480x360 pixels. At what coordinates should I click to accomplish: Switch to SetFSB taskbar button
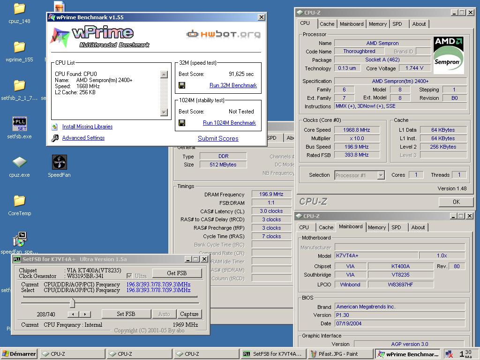[273, 354]
